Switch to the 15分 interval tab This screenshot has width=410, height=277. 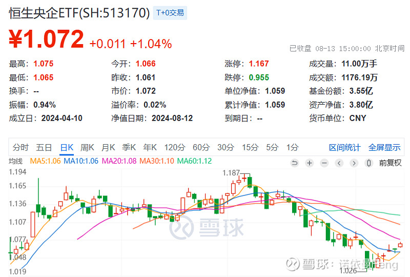coord(250,147)
